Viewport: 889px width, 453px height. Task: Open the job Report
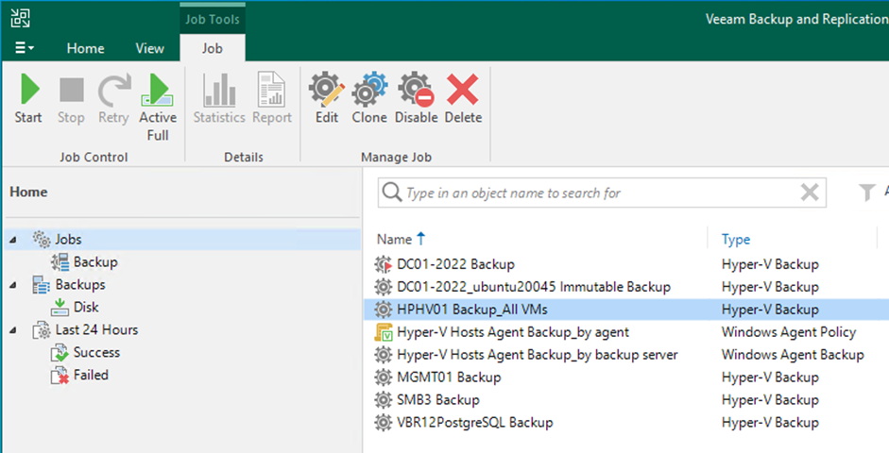272,98
